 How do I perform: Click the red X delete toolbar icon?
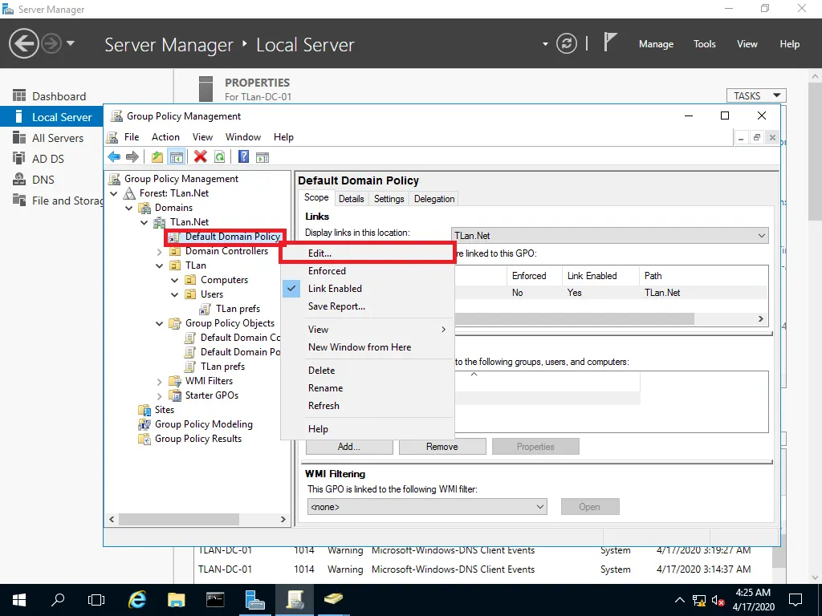[x=200, y=156]
